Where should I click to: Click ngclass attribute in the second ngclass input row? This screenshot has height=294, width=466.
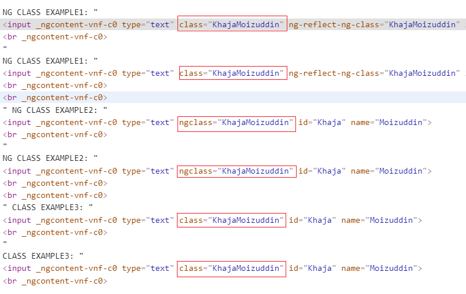[236, 171]
